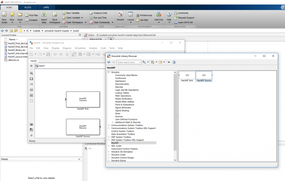Click the Save Workspace icon
Screen dimensions: 285x181
click(55, 14)
